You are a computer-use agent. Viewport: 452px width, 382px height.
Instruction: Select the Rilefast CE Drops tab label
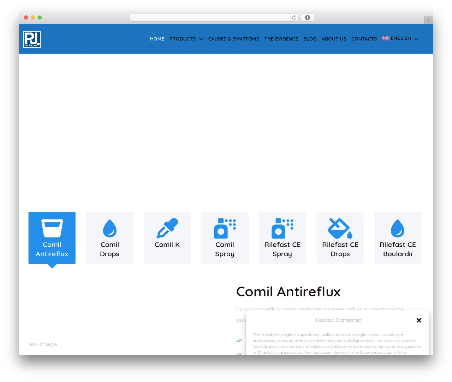340,249
